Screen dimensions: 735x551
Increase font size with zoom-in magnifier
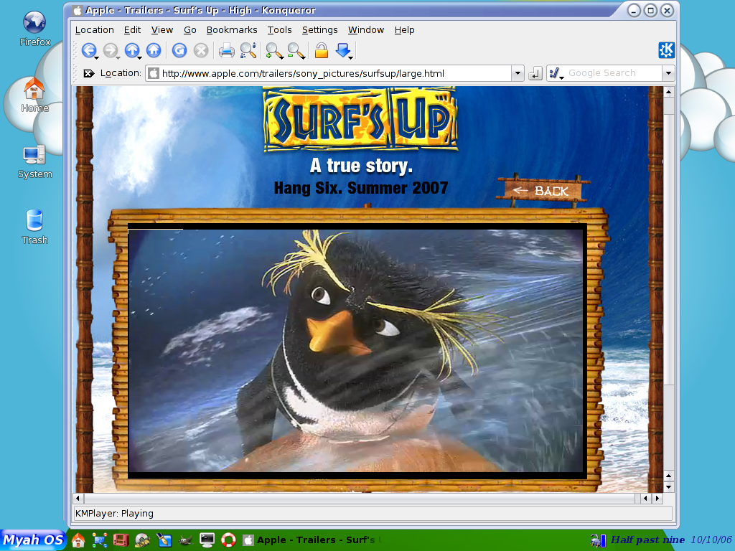pos(273,50)
